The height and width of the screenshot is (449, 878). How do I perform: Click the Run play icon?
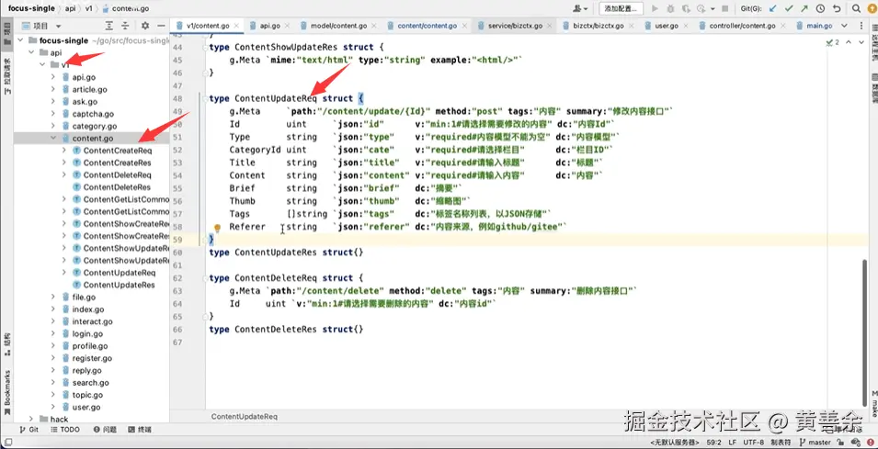[x=655, y=9]
